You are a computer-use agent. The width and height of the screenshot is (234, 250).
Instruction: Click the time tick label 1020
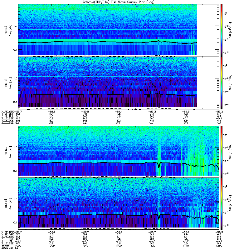tap(51, 246)
